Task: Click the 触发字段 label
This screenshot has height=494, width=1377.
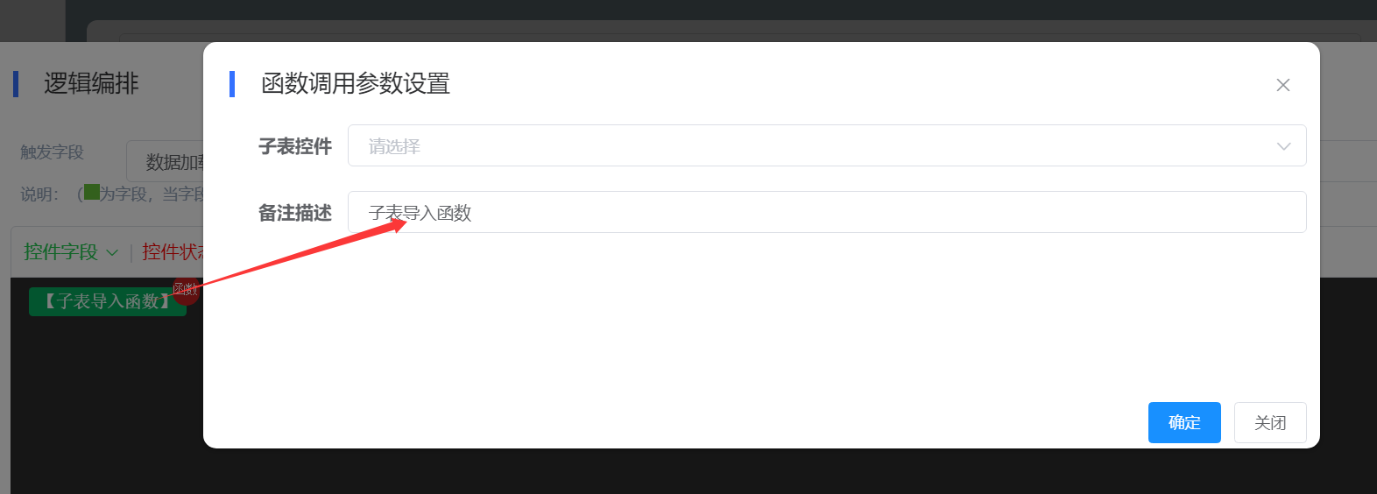Action: coord(52,152)
